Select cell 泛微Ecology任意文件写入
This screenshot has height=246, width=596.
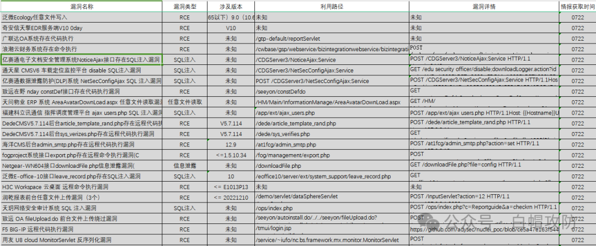click(x=81, y=18)
